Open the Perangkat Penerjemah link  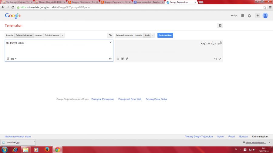pos(103,99)
